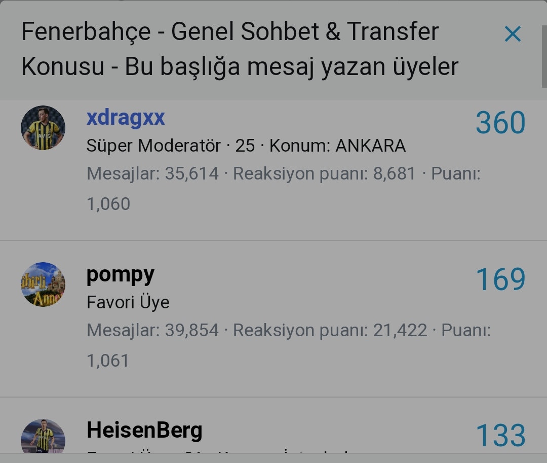View HeisenBerg's 133 posts count
Screen dimensions: 547x463
coord(500,436)
